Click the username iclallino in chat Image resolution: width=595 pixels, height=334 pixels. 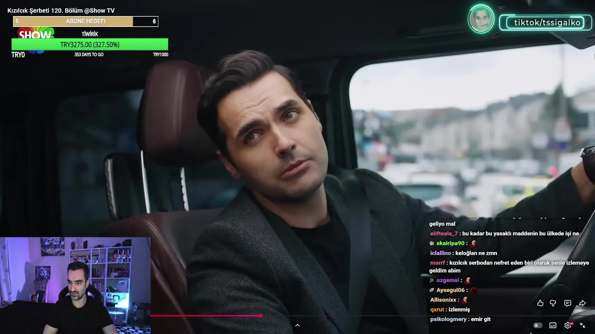(x=441, y=253)
